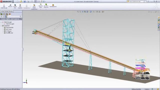Launch the AssemblyXpert tool
This screenshot has height=90, width=160.
(x=53, y=6)
